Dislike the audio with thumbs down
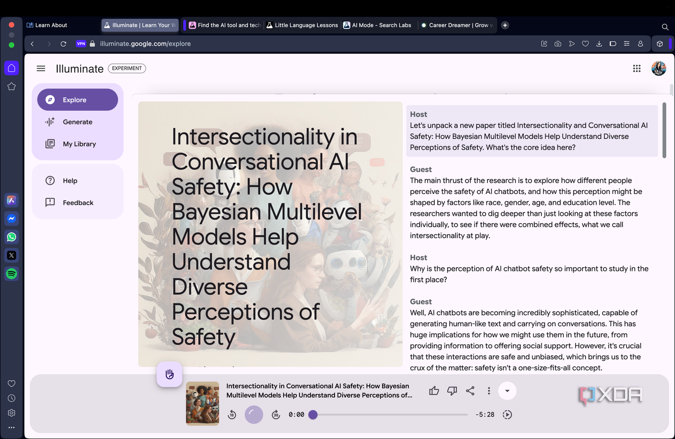Screen dimensions: 675x439 452,391
